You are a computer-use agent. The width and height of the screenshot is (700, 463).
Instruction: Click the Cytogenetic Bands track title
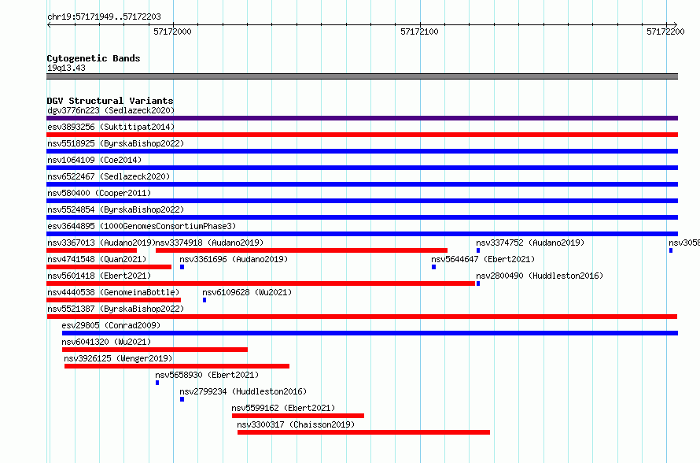click(x=94, y=58)
